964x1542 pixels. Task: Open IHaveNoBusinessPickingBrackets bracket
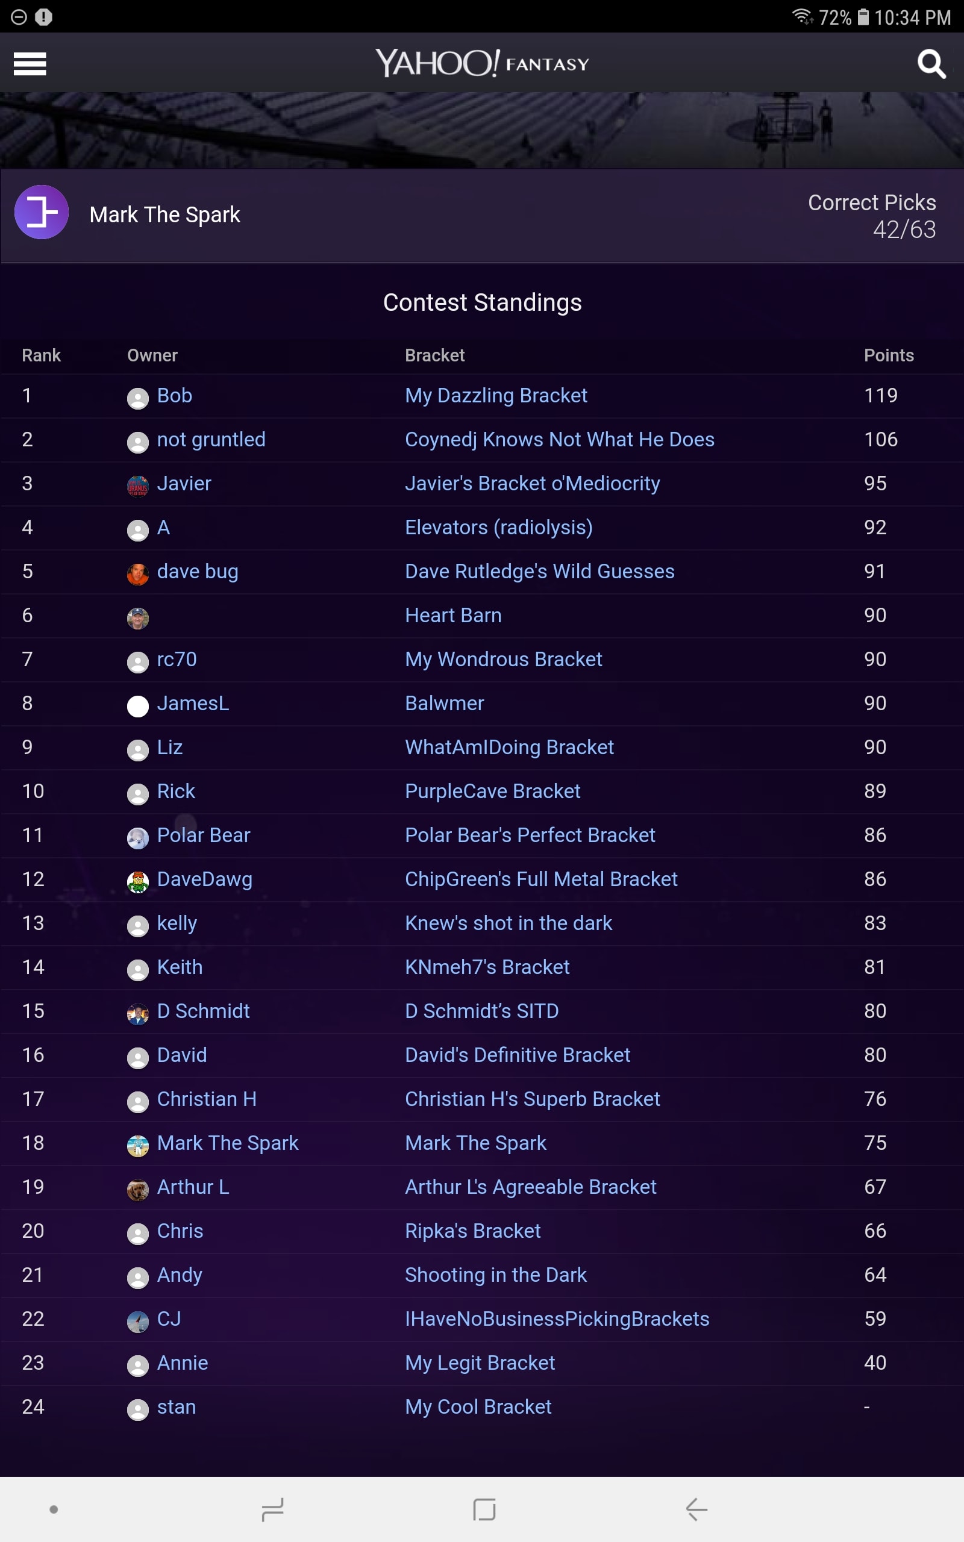557,1319
